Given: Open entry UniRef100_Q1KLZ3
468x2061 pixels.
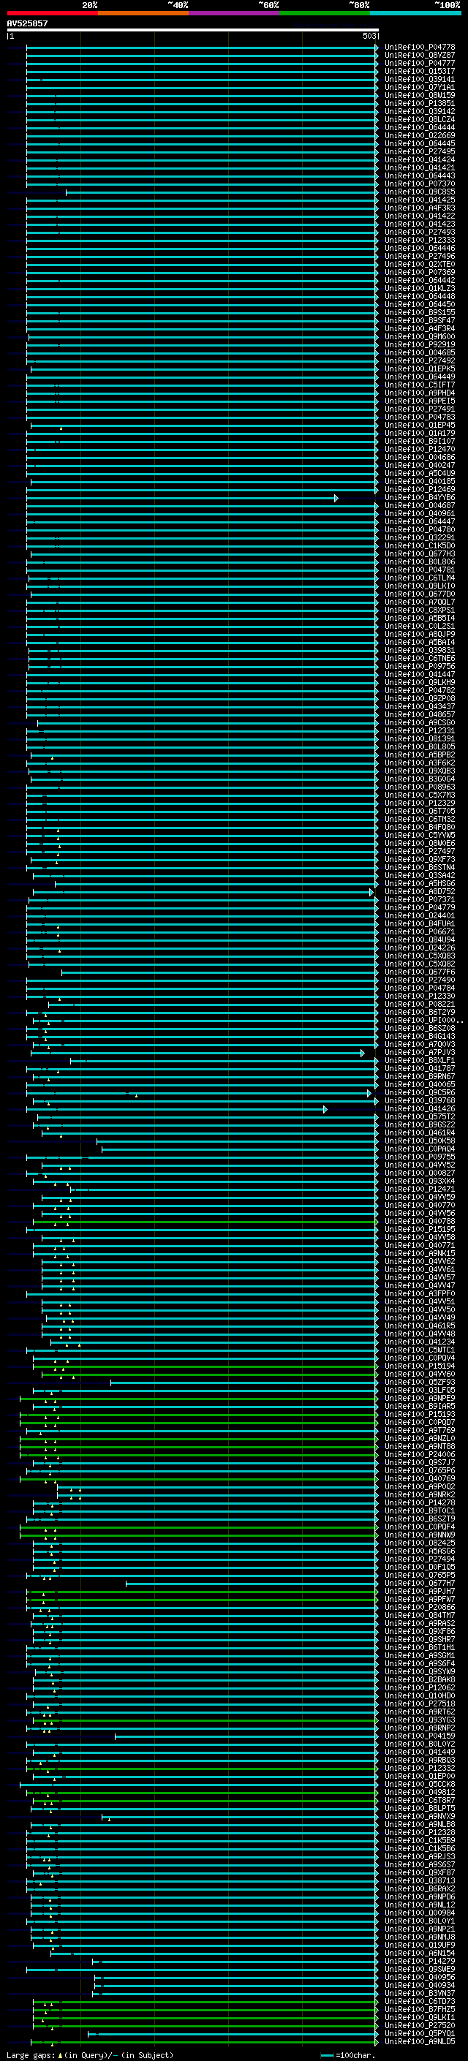Looking at the screenshot, I should click(420, 288).
